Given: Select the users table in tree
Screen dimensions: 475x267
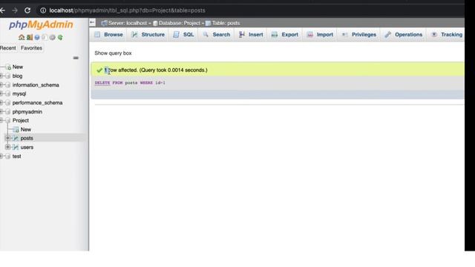Looking at the screenshot, I should pyautogui.click(x=27, y=147).
